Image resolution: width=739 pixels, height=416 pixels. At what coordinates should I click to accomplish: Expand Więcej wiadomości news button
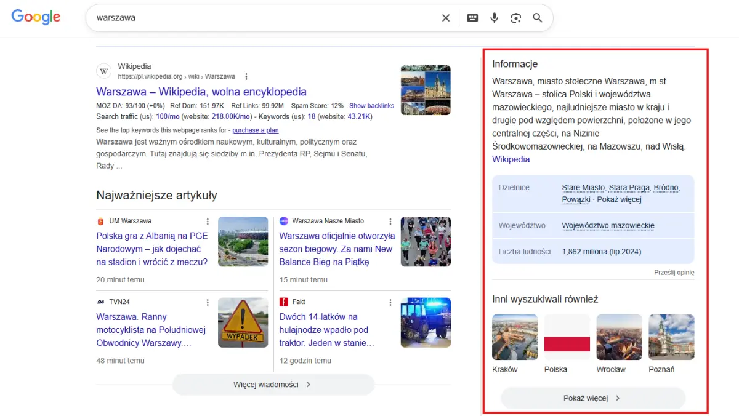(x=273, y=385)
